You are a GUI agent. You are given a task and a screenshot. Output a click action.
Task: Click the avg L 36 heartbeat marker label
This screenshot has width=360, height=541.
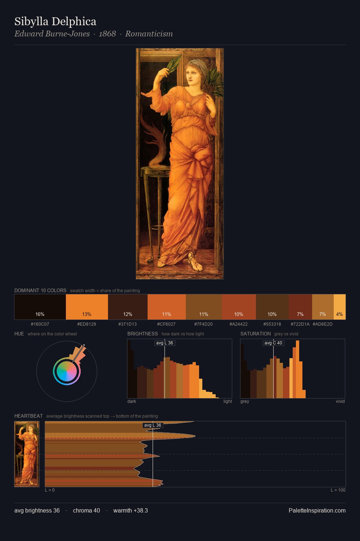tap(153, 425)
